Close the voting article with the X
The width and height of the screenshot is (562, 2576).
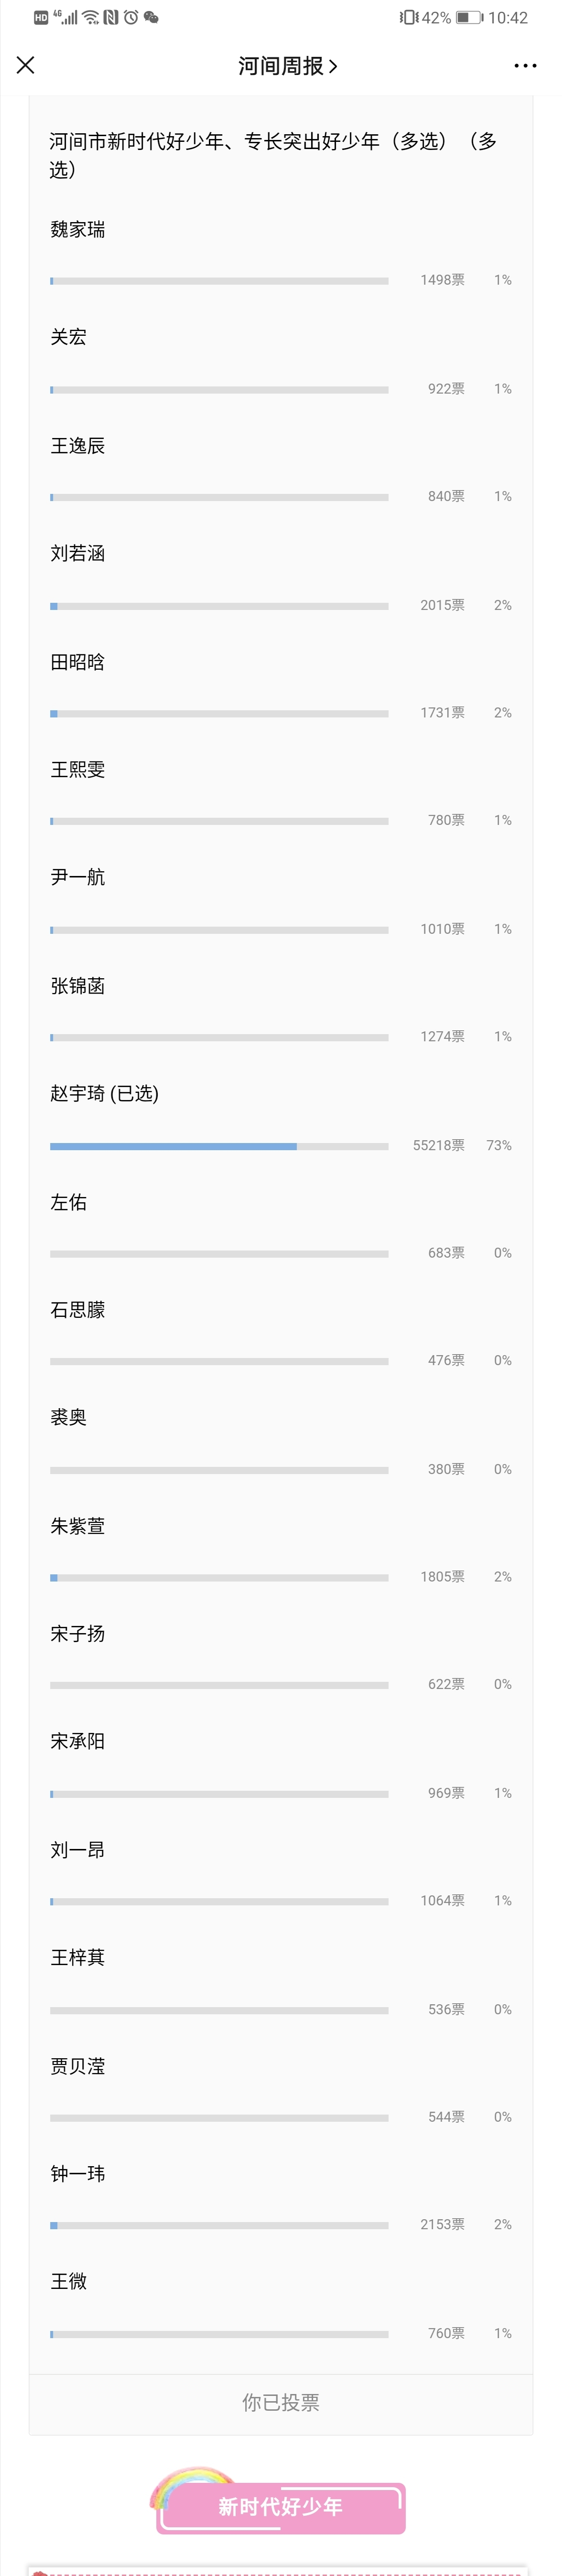tap(25, 65)
